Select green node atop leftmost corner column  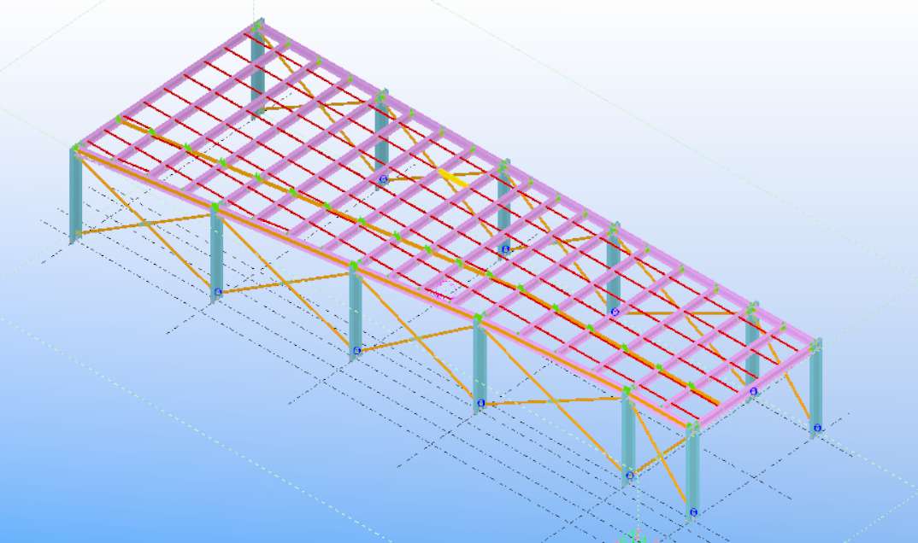[76, 149]
